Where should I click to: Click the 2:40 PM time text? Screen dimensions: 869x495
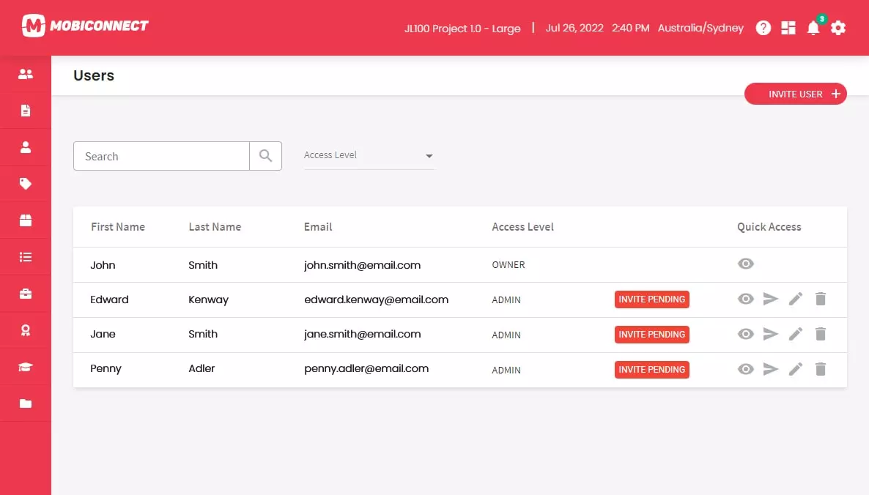(630, 28)
